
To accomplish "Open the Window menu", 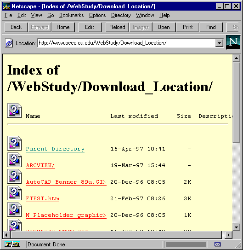I will tap(145, 15).
